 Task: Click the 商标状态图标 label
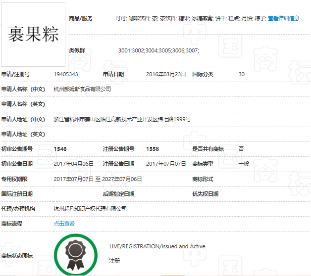tap(17, 256)
